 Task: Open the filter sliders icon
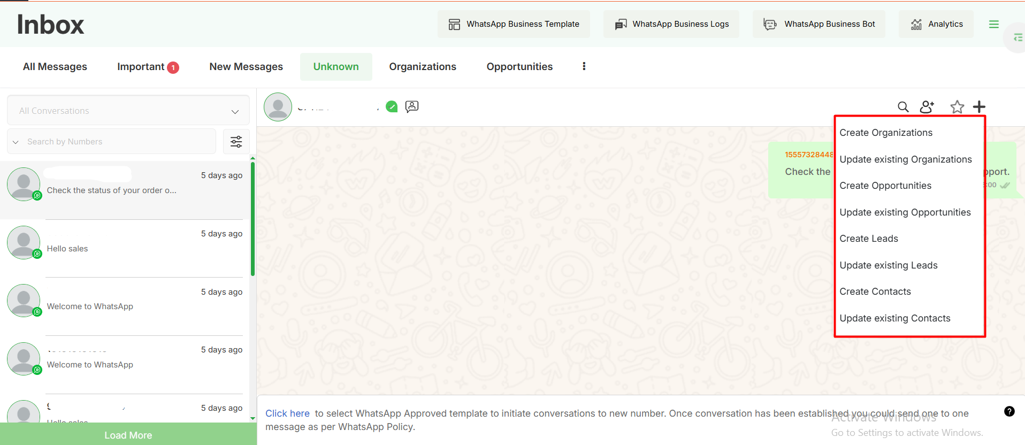[236, 142]
